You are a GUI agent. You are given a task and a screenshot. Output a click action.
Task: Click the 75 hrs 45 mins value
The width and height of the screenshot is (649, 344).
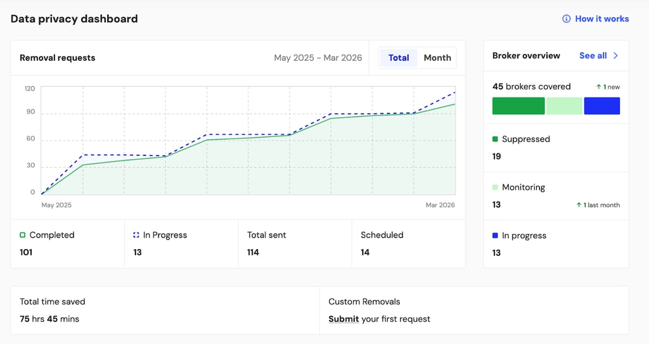(49, 319)
